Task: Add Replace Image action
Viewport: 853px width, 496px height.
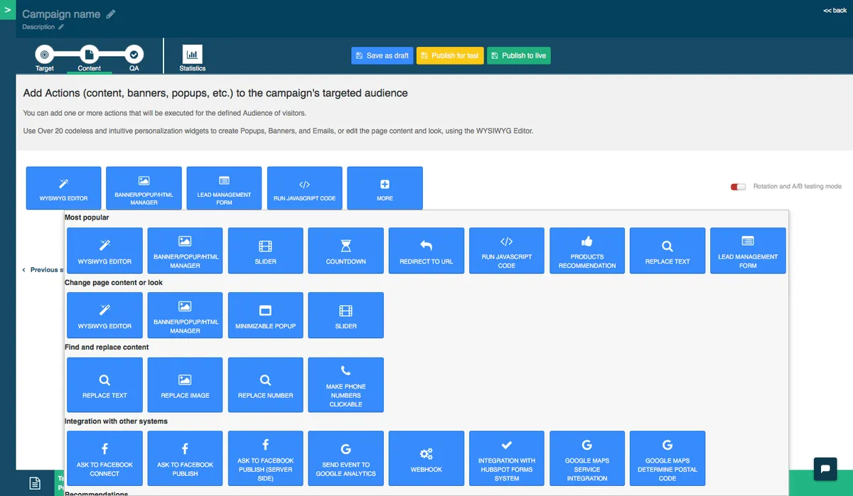Action: pos(185,384)
